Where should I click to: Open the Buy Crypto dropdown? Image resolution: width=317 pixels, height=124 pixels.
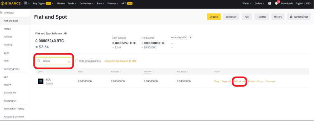click(43, 3)
